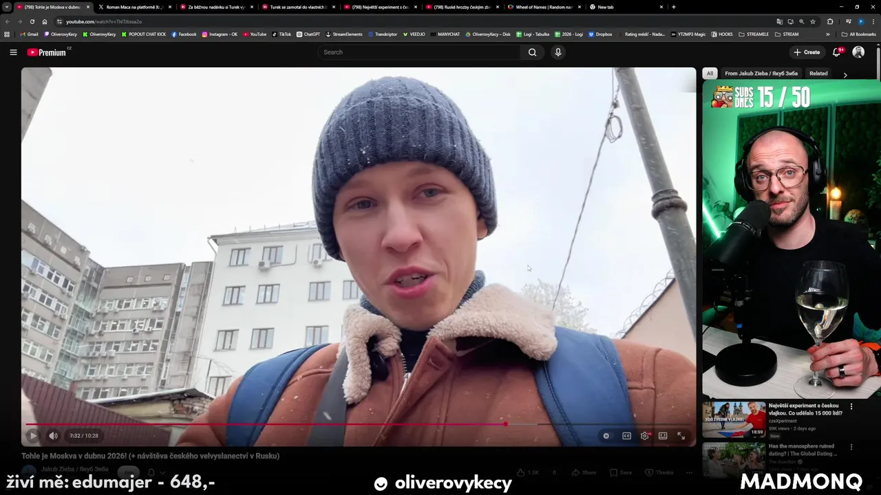
Task: Open the notifications bell
Action: (837, 52)
